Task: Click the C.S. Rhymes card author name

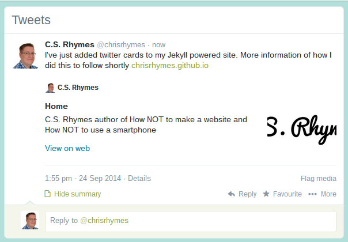Action: 78,88
